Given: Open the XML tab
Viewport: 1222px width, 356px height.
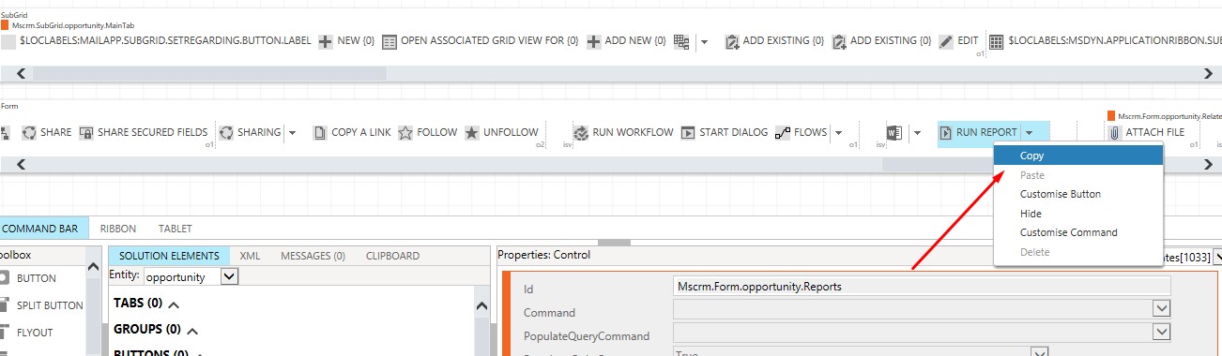Looking at the screenshot, I should [x=250, y=255].
